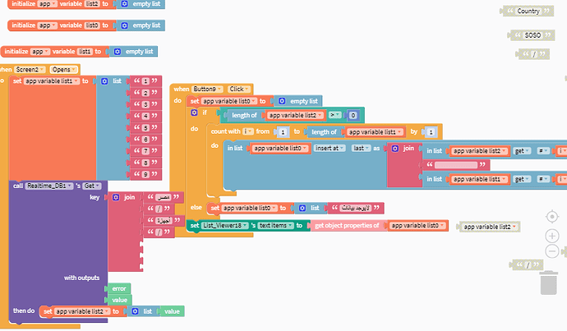Zoom out using the minus circle icon
The image size is (567, 331).
pyautogui.click(x=552, y=251)
